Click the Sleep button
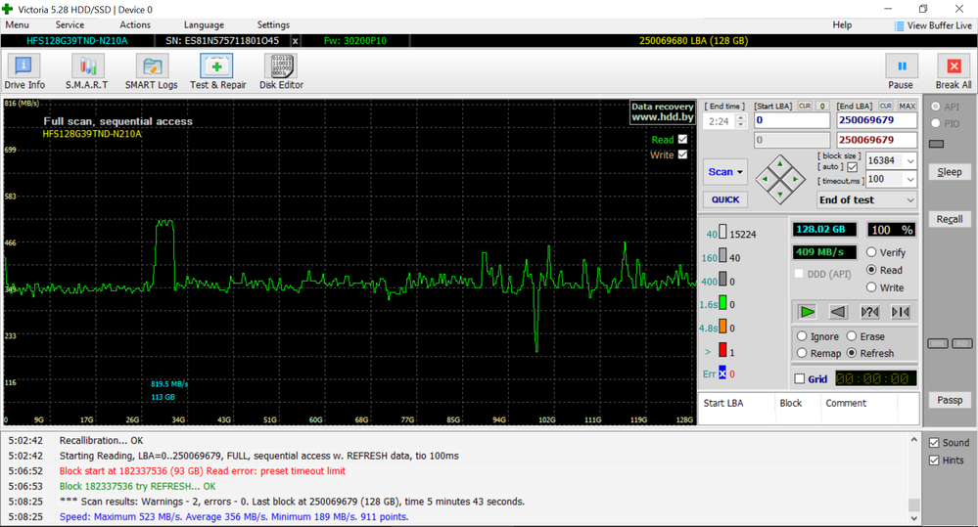The image size is (978, 527). click(949, 172)
